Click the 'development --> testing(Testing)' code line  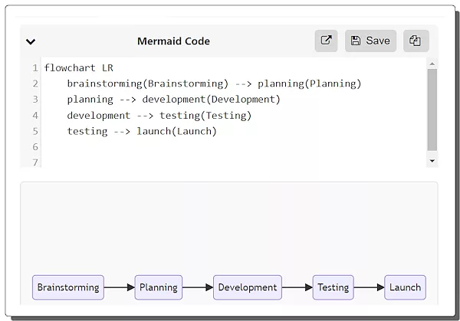pyautogui.click(x=159, y=115)
